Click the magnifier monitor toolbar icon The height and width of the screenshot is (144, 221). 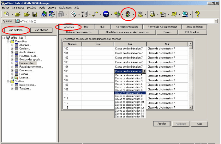coord(185,14)
